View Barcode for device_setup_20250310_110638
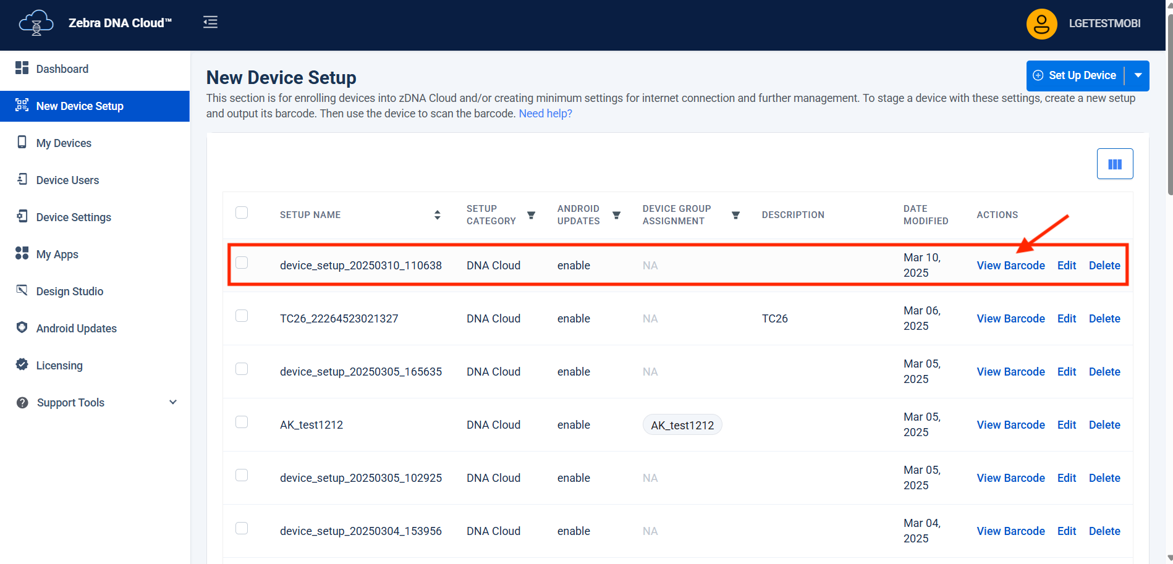 coord(1010,266)
